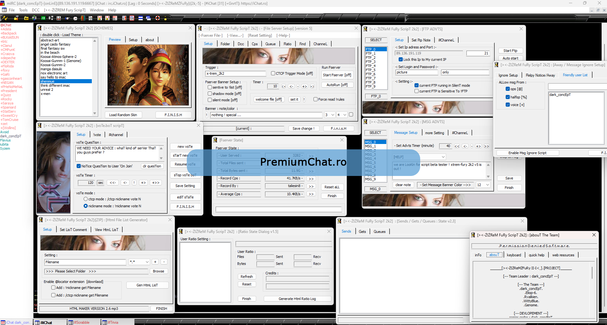Viewport: 607px width, 325px height.
Task: Select the shenmue theme in schemes list
Action: coord(66,81)
